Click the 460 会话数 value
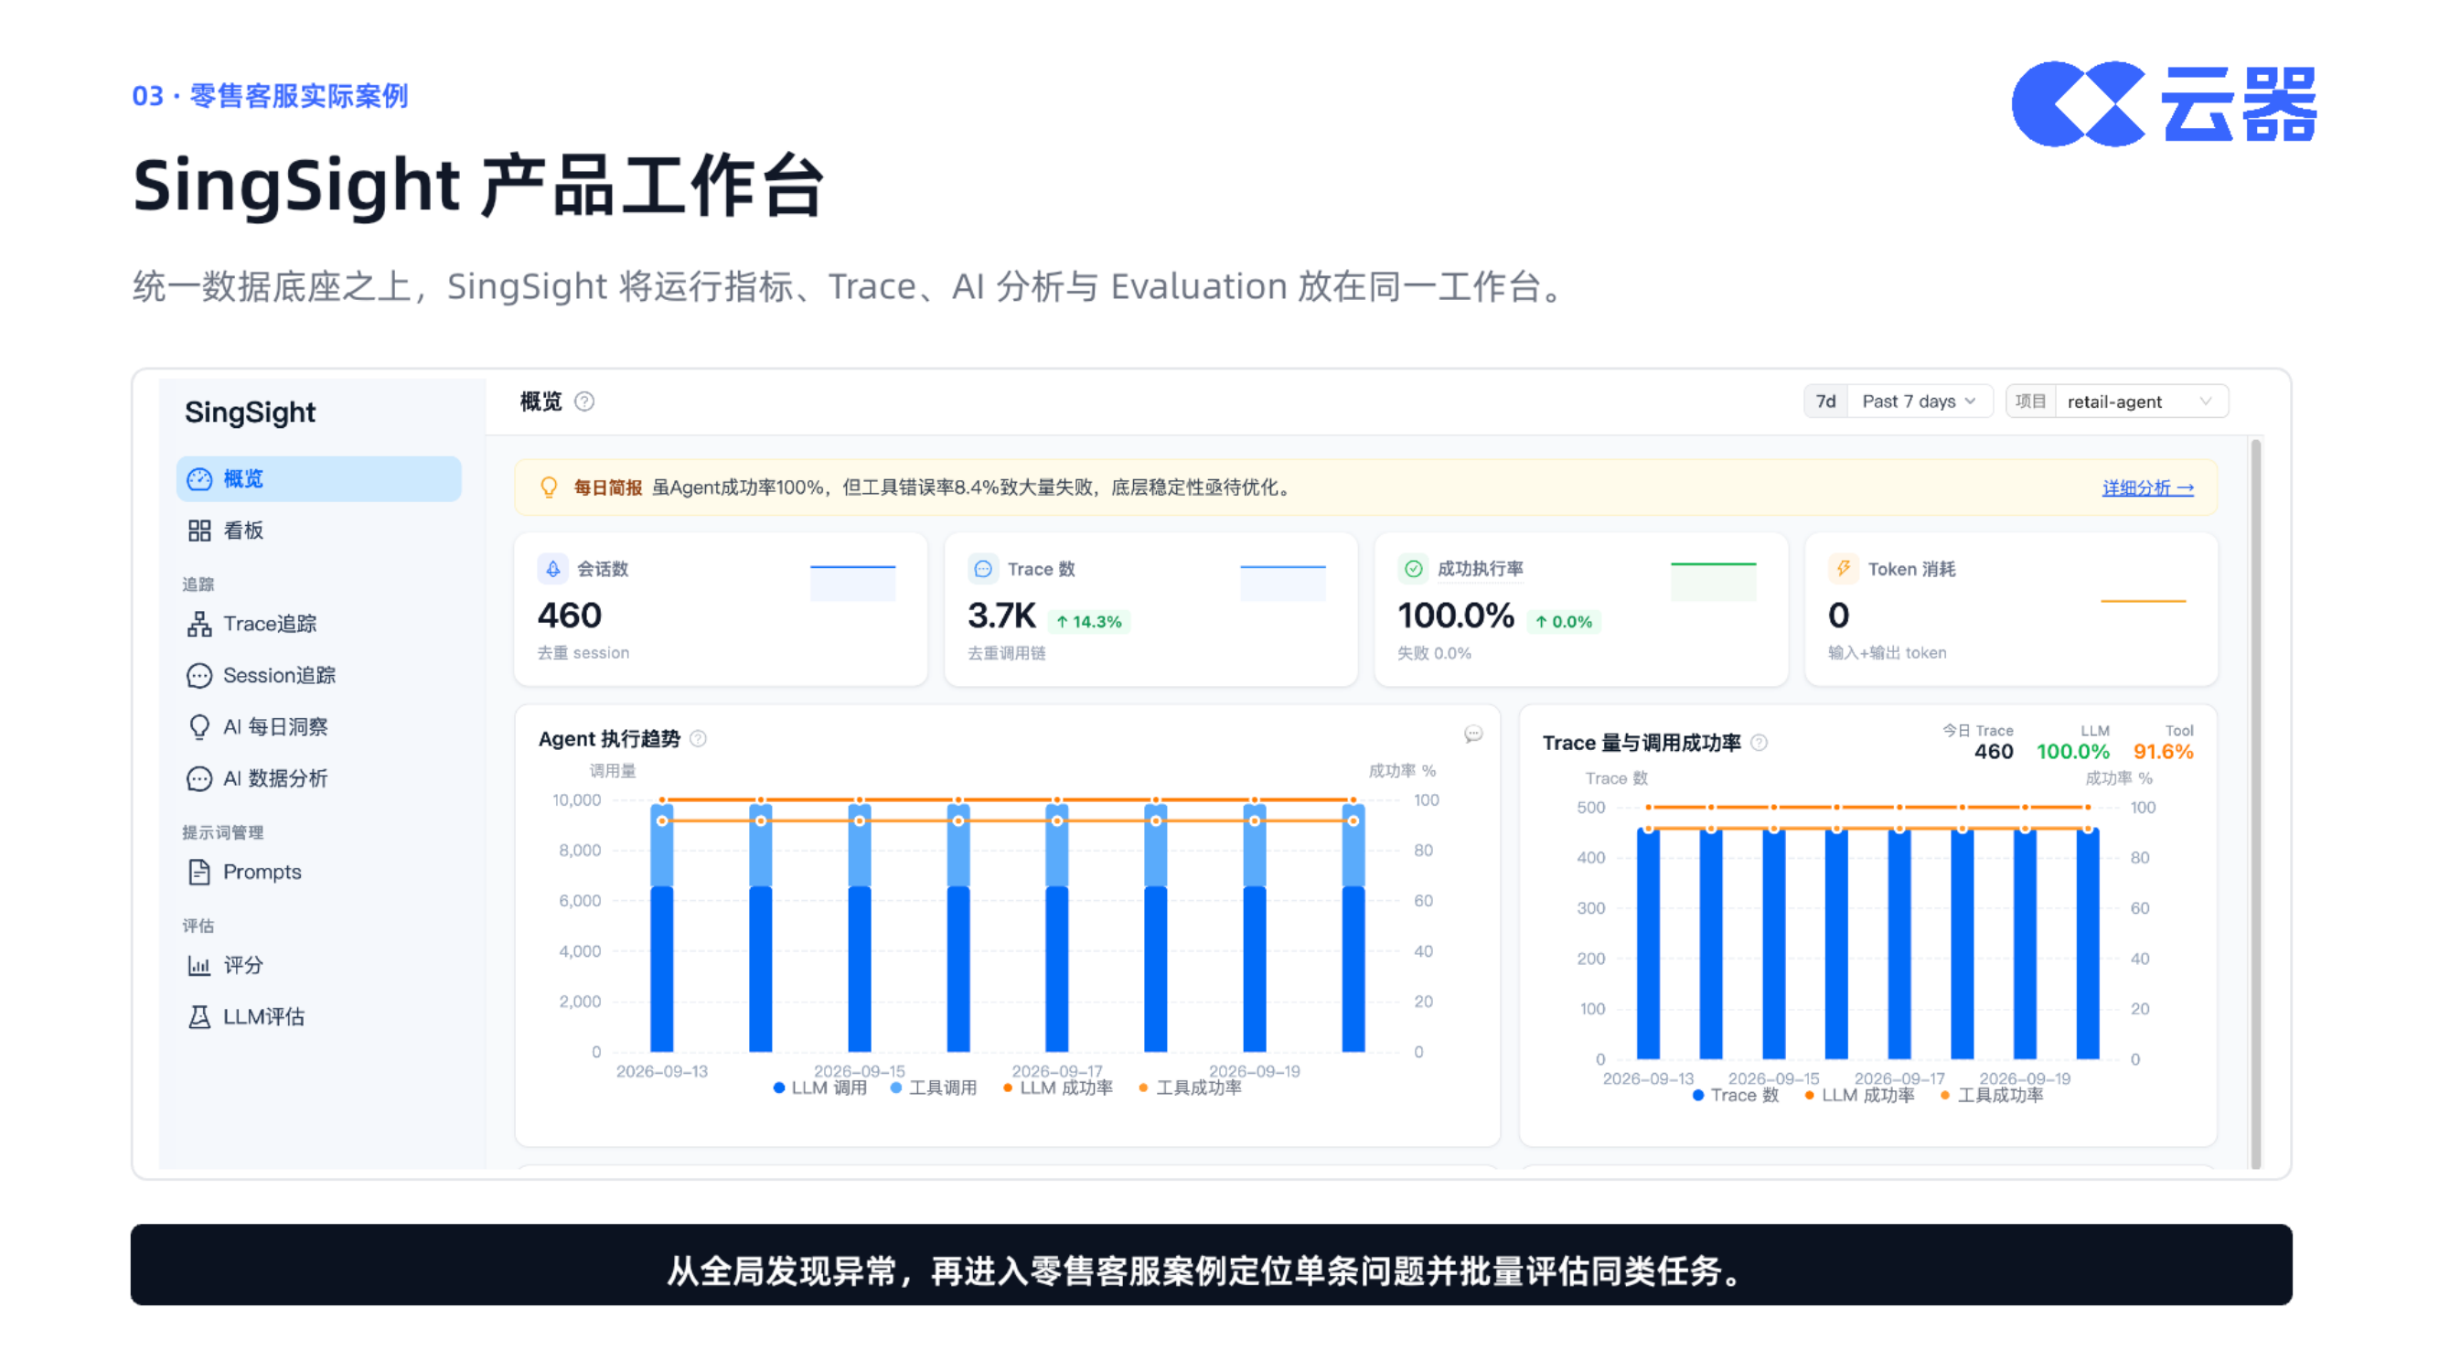This screenshot has width=2439, height=1372. coord(569,616)
